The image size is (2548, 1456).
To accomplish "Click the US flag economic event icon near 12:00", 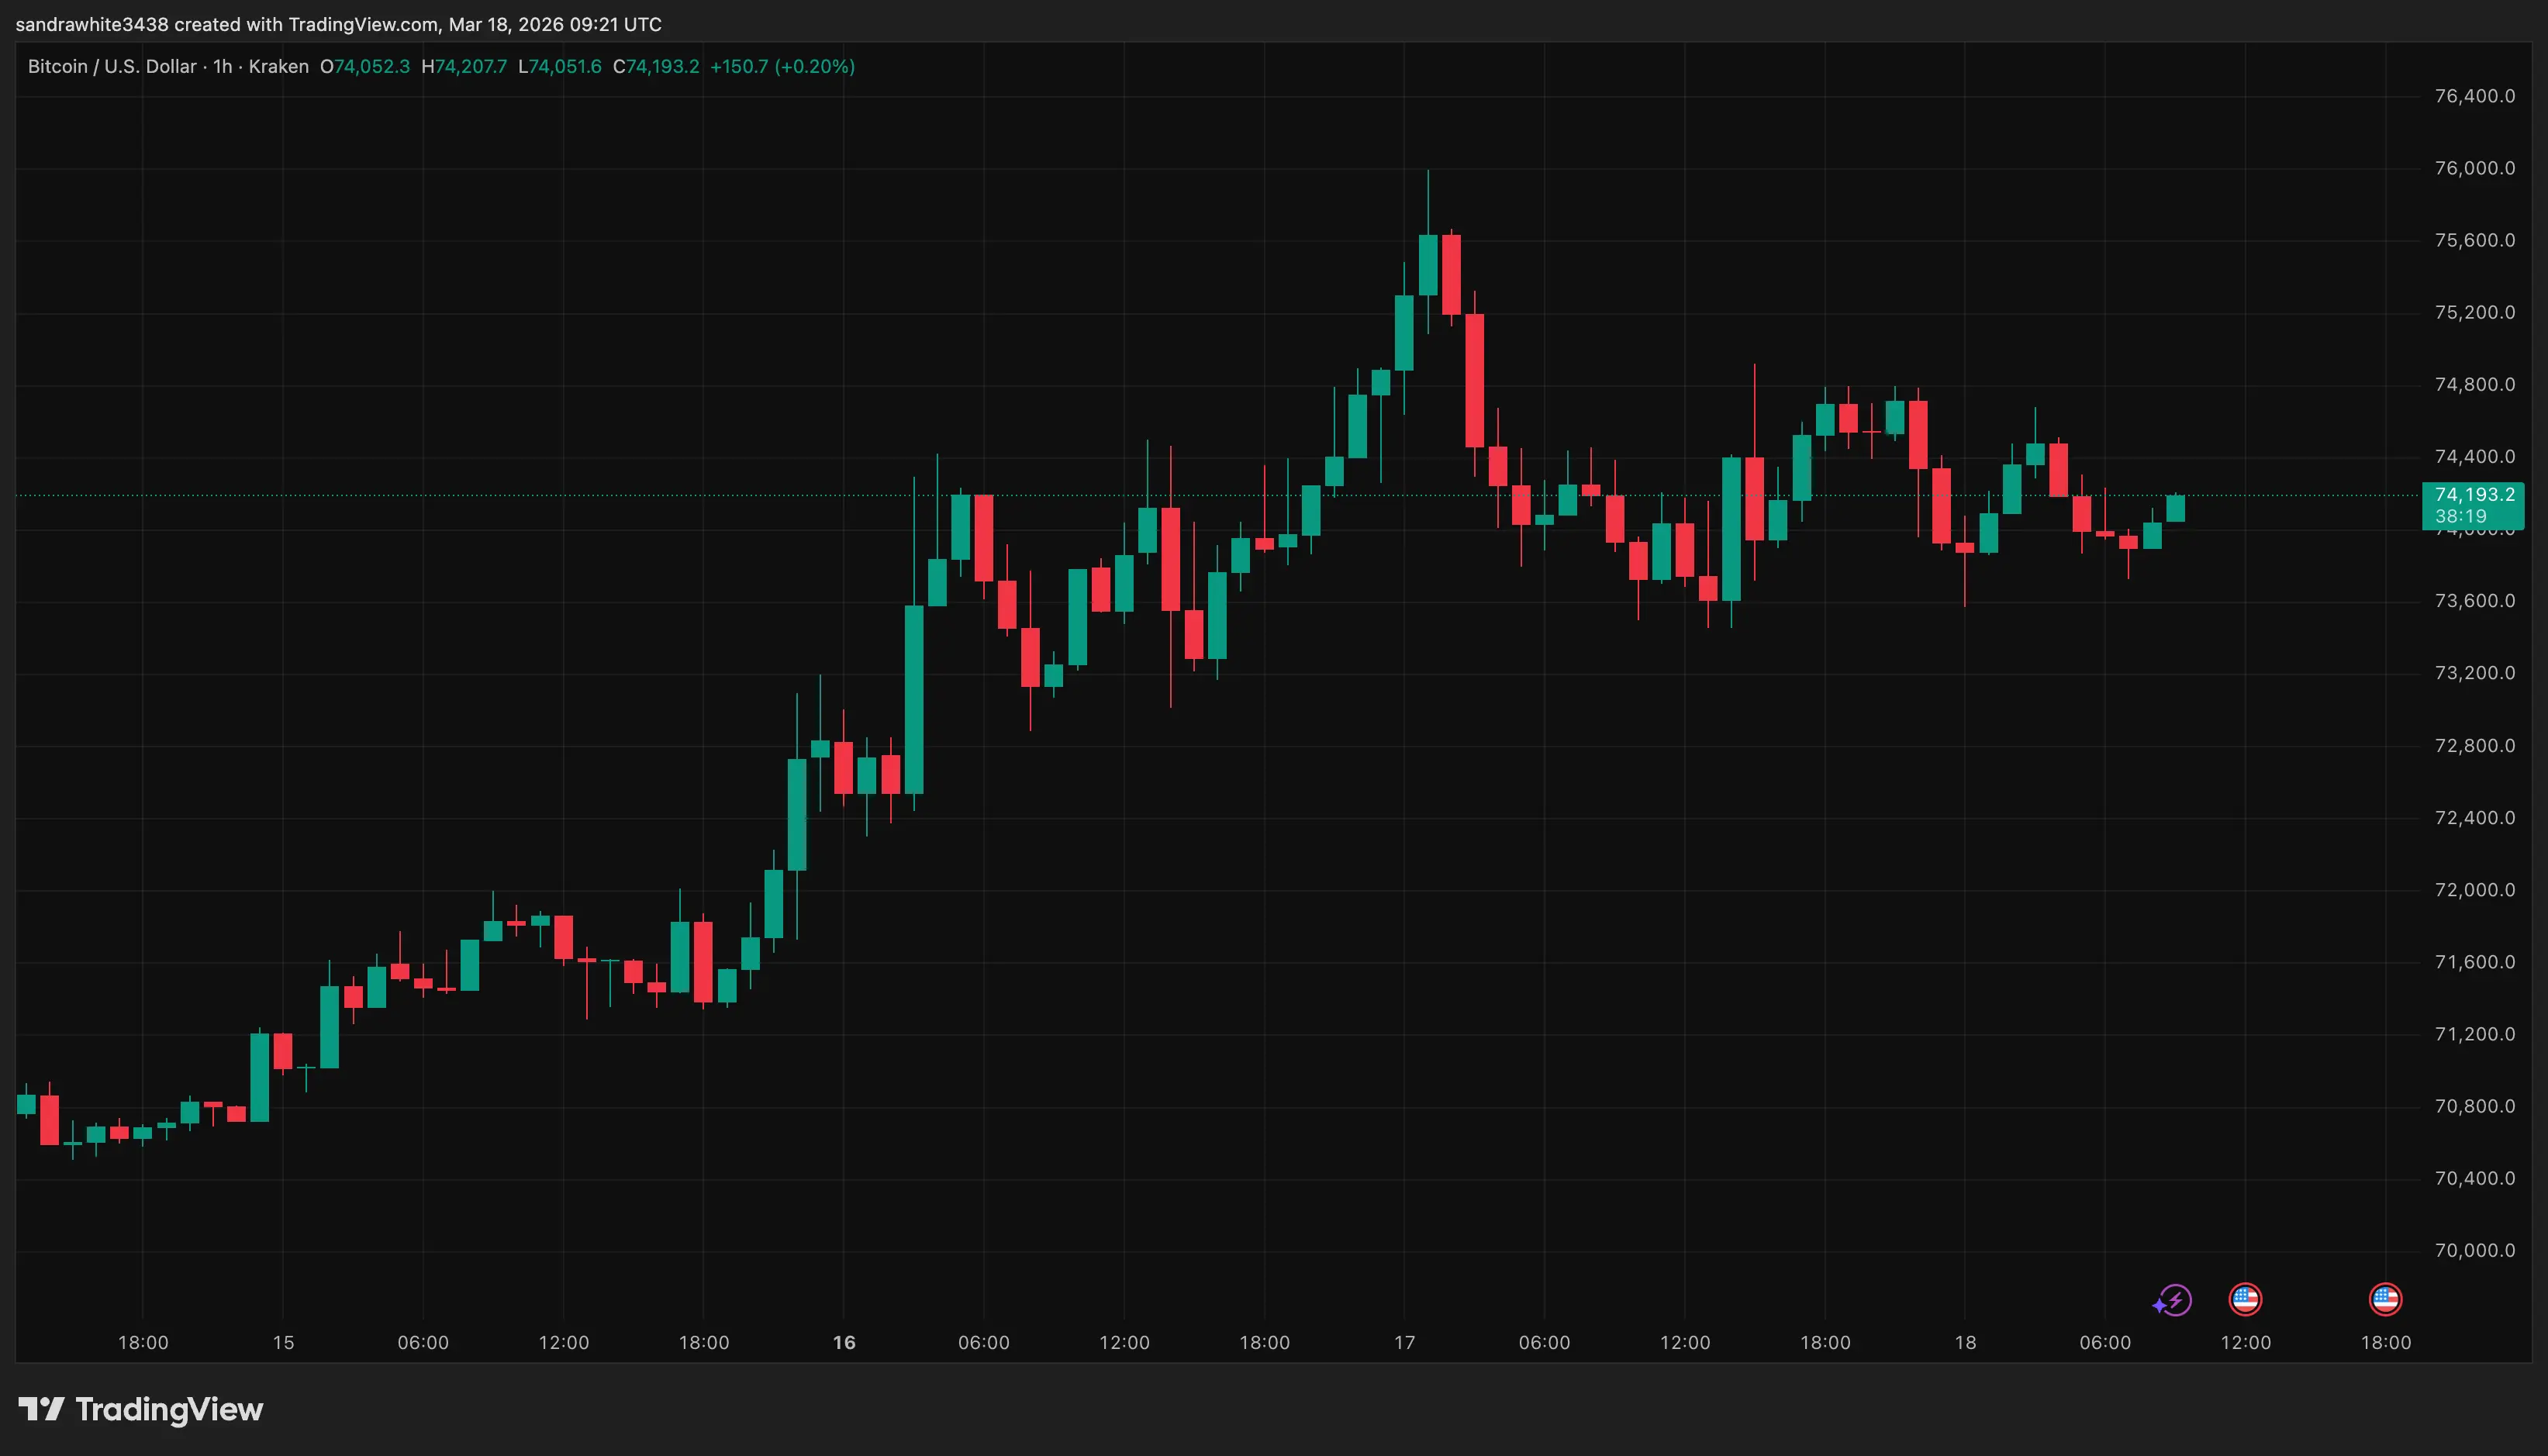I will tap(2247, 1300).
